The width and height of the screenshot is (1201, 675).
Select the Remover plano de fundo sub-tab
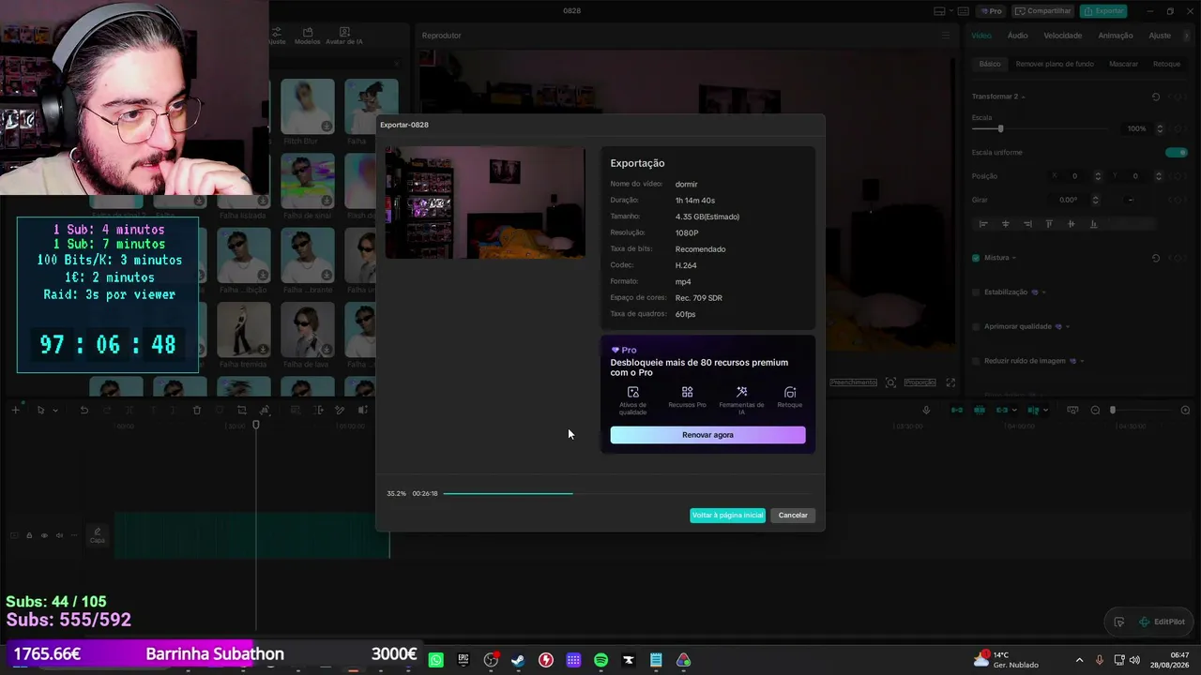point(1055,64)
